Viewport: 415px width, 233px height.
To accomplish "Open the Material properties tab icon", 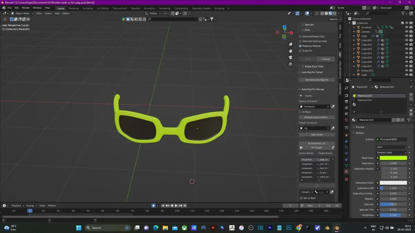I will click(346, 172).
